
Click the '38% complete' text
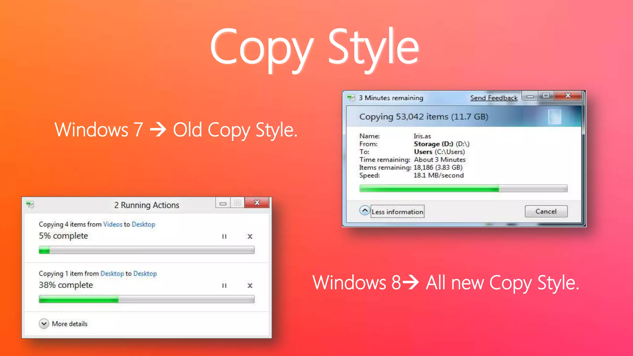click(x=66, y=285)
